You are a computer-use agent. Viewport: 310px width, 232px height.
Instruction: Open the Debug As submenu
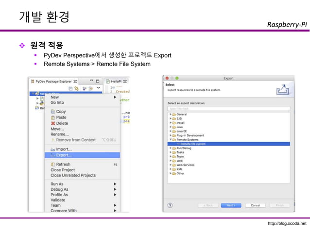82,189
